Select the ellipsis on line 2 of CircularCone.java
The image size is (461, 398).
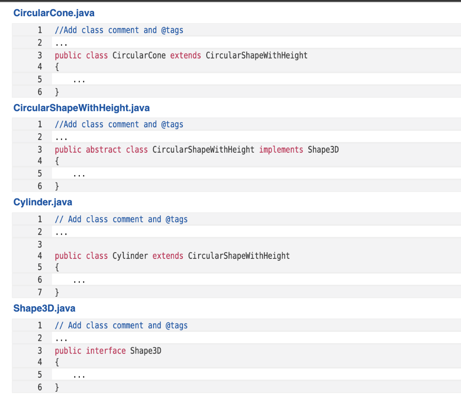[x=61, y=43]
